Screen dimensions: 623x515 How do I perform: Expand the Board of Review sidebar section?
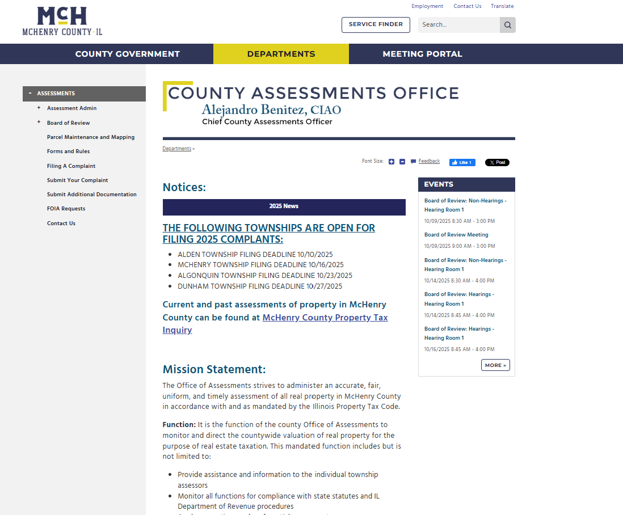(38, 123)
